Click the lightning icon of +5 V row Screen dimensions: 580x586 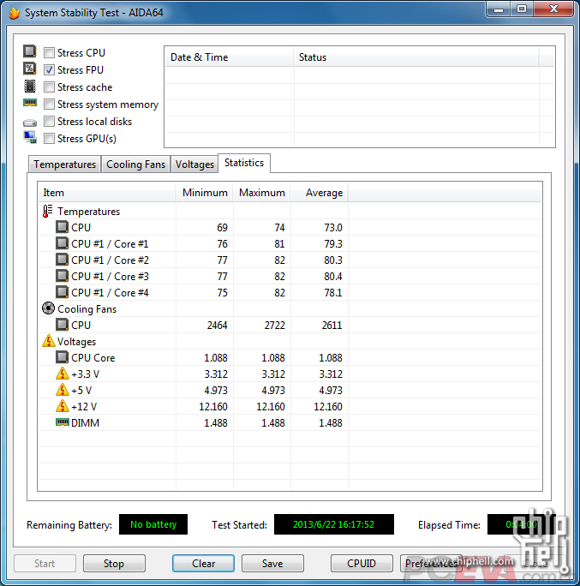pos(62,390)
